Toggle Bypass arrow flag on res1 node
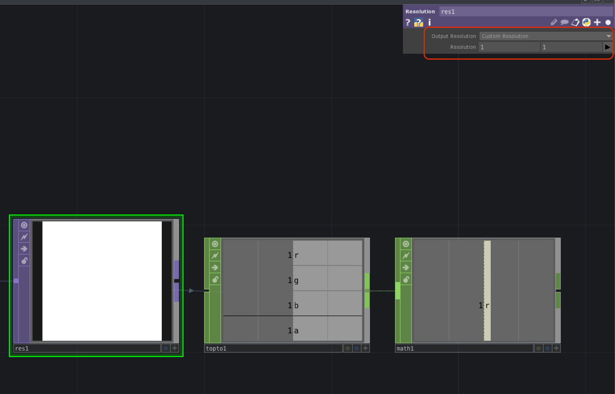The width and height of the screenshot is (615, 394). (x=24, y=248)
